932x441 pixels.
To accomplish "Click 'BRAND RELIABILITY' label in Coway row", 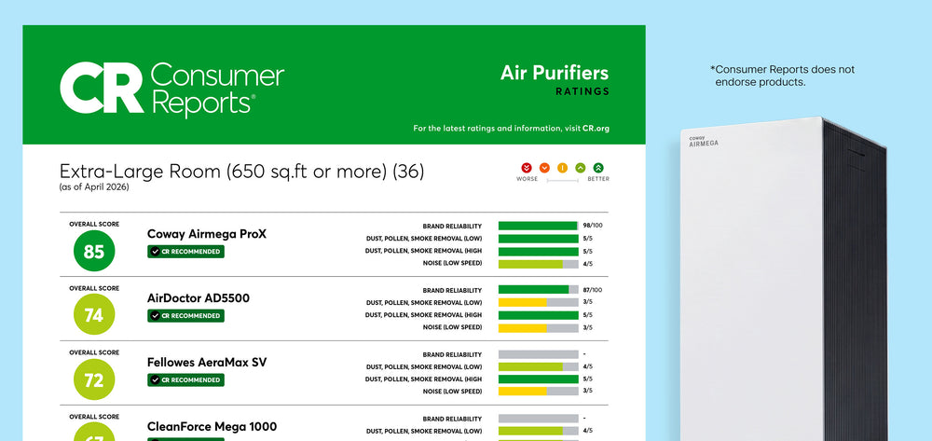I will 452,227.
